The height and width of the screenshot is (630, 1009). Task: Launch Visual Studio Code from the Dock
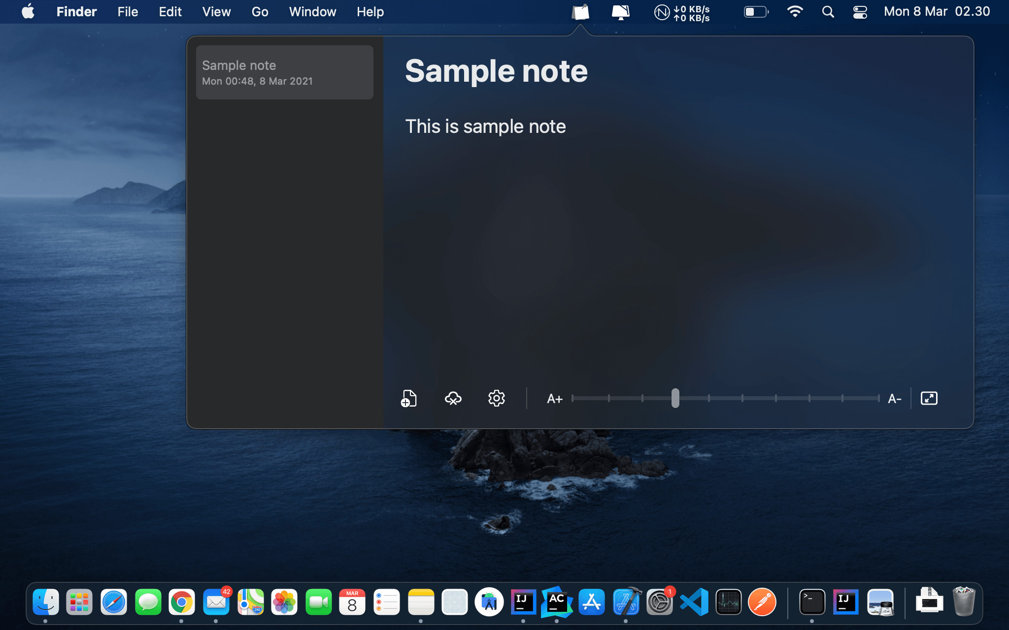click(694, 602)
